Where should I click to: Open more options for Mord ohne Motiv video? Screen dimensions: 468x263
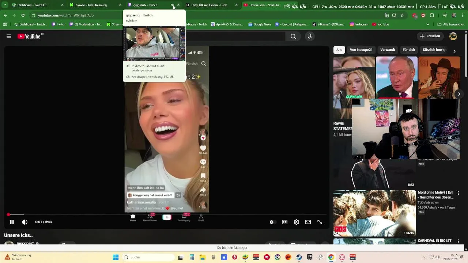click(458, 193)
